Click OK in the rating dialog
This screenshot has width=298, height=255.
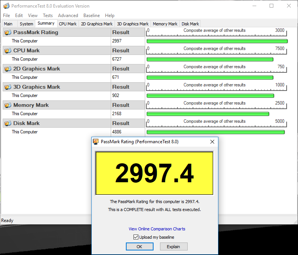click(x=140, y=246)
